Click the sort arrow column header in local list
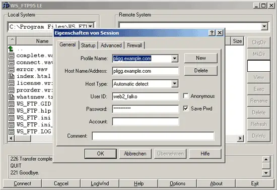This screenshot has height=190, width=277. point(12,41)
